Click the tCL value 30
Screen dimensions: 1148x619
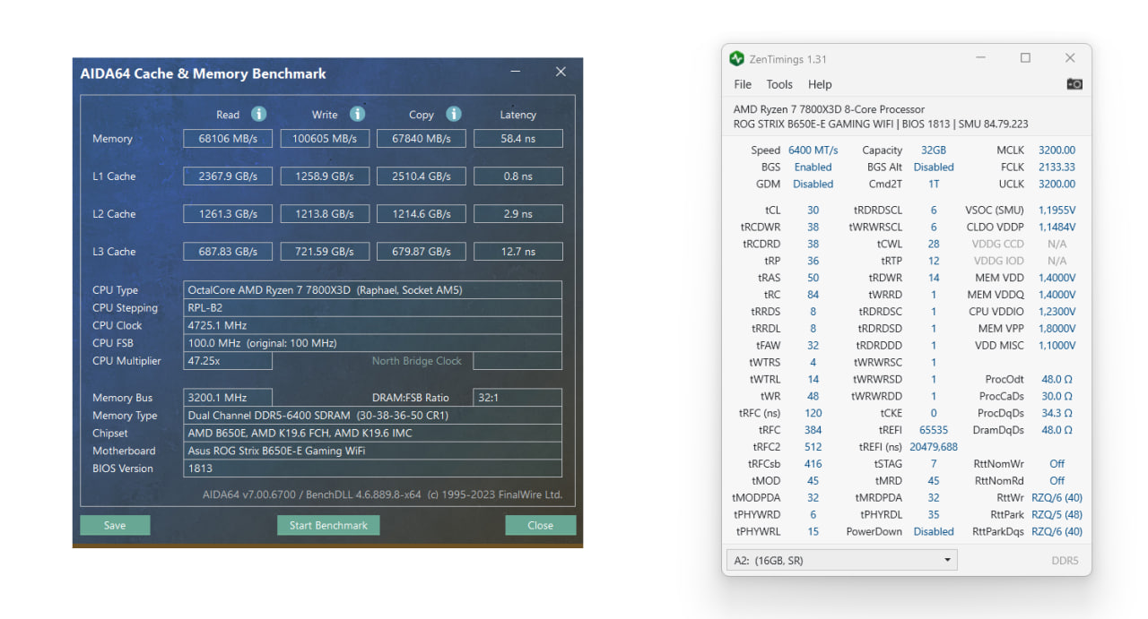click(x=813, y=211)
